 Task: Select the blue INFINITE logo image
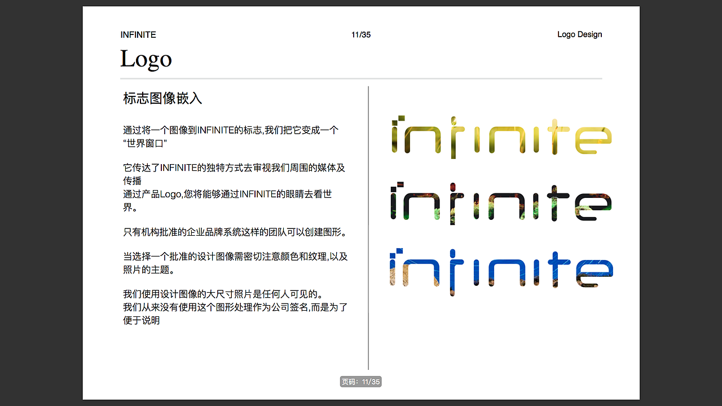click(501, 272)
